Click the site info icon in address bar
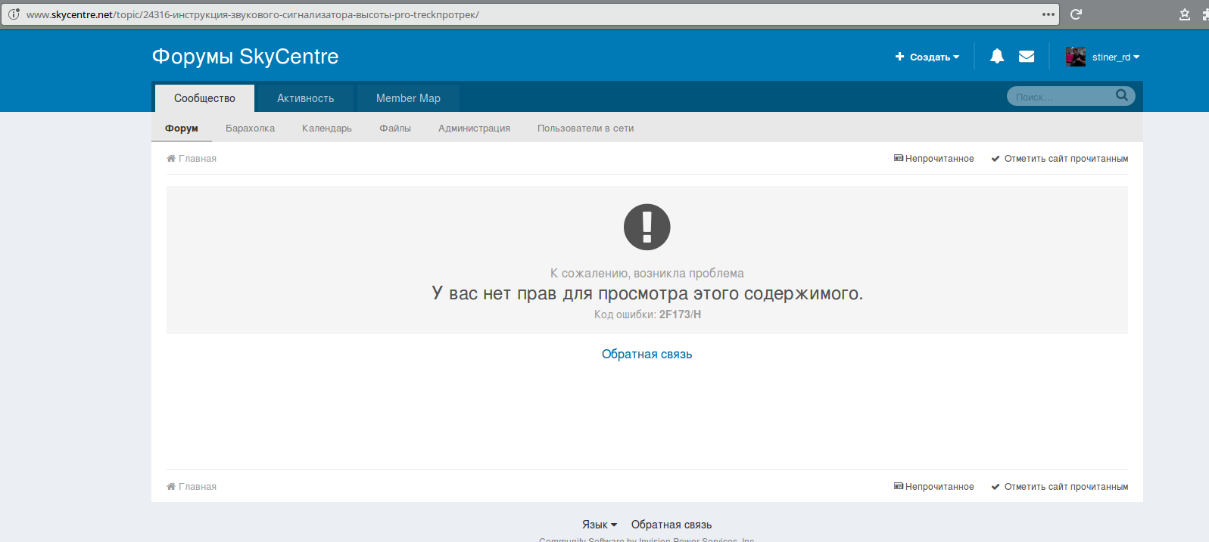The height and width of the screenshot is (542, 1209). click(14, 14)
